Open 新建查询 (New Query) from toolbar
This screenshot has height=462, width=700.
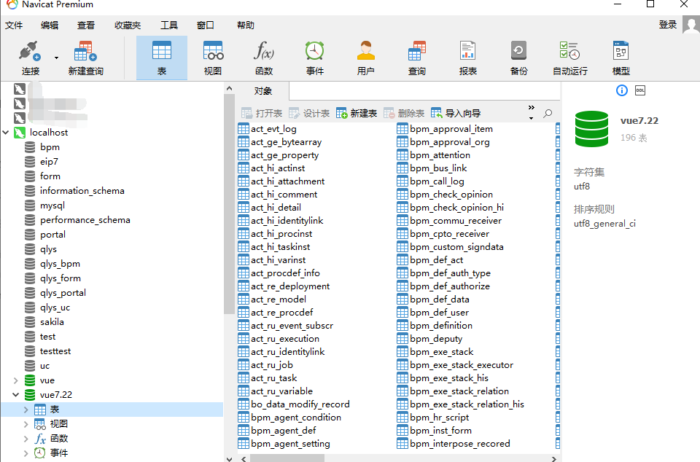(85, 52)
